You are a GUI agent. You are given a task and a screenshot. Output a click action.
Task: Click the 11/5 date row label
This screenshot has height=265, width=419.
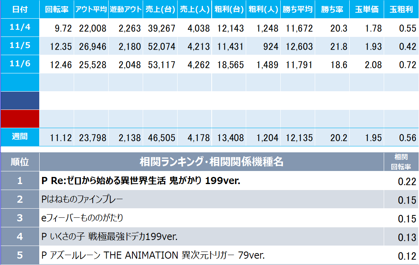[19, 46]
